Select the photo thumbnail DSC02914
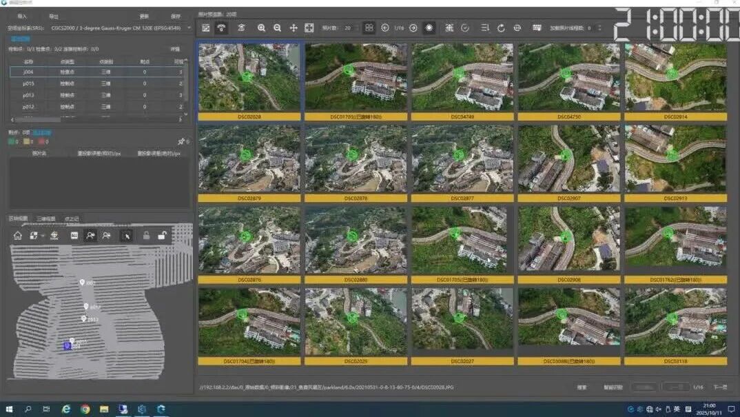 [x=676, y=82]
